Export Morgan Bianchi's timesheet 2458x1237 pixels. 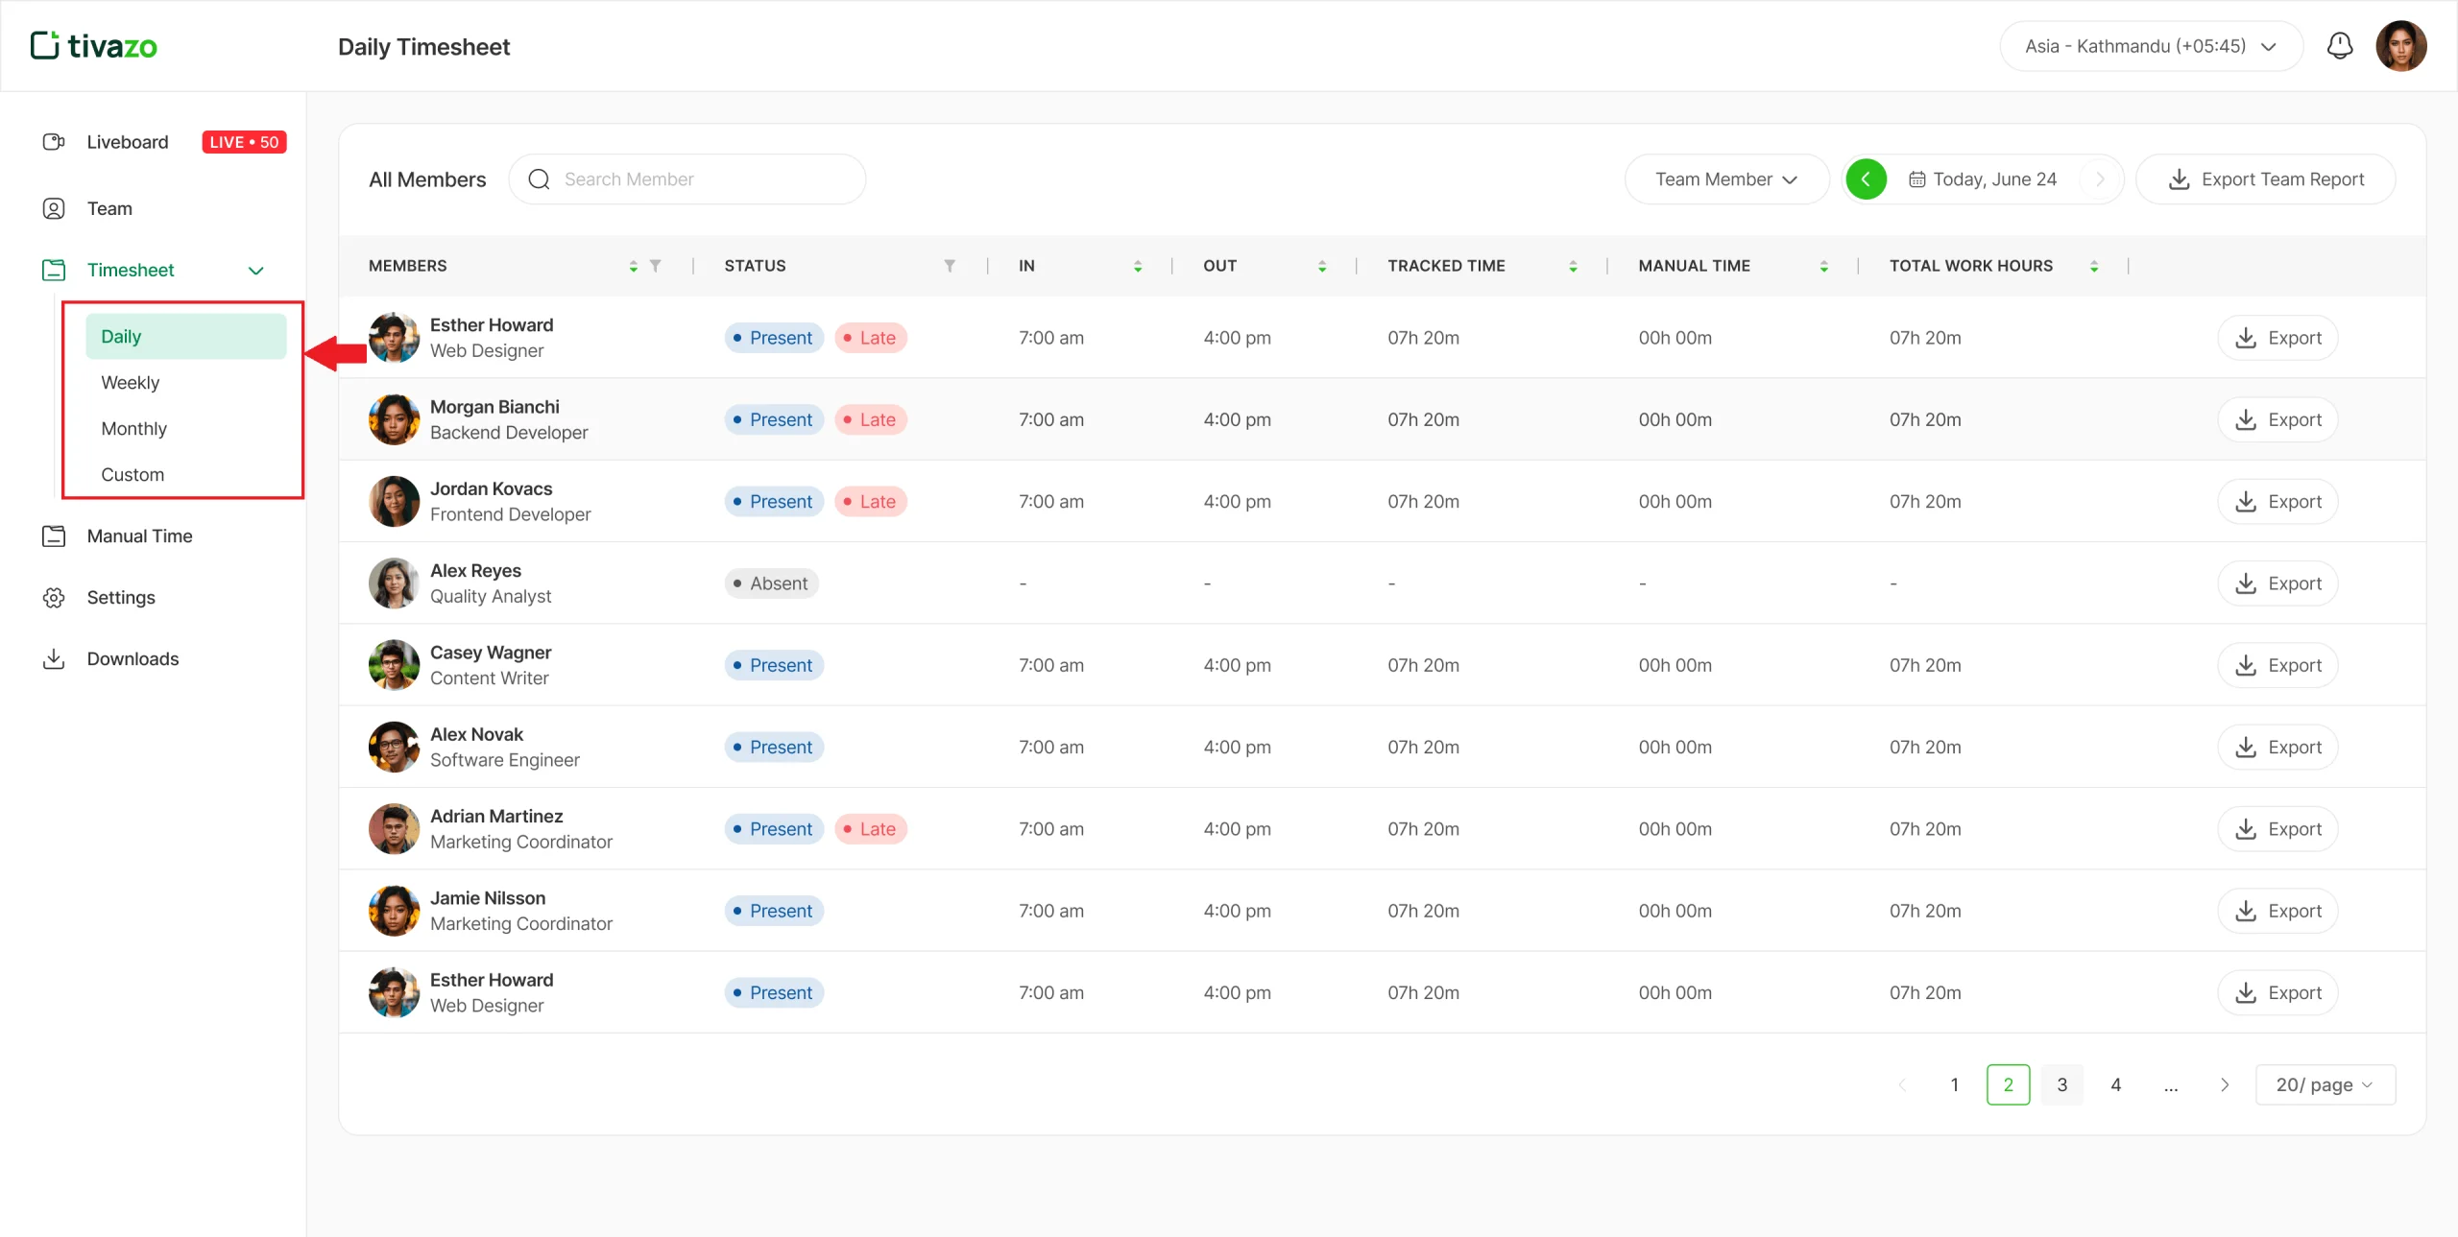[2277, 420]
